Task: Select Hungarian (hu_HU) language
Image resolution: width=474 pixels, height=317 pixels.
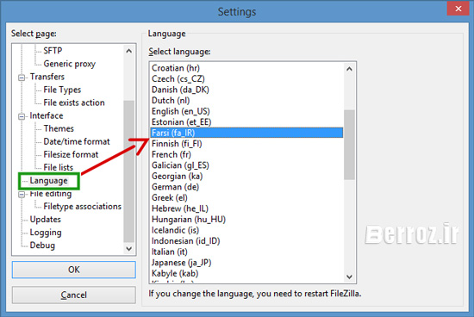Action: tap(246, 220)
